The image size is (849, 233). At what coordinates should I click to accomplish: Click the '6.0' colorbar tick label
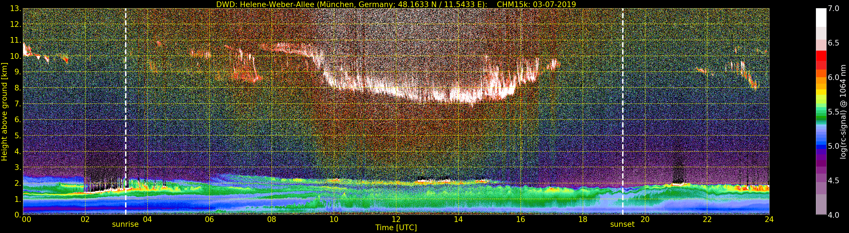833,77
